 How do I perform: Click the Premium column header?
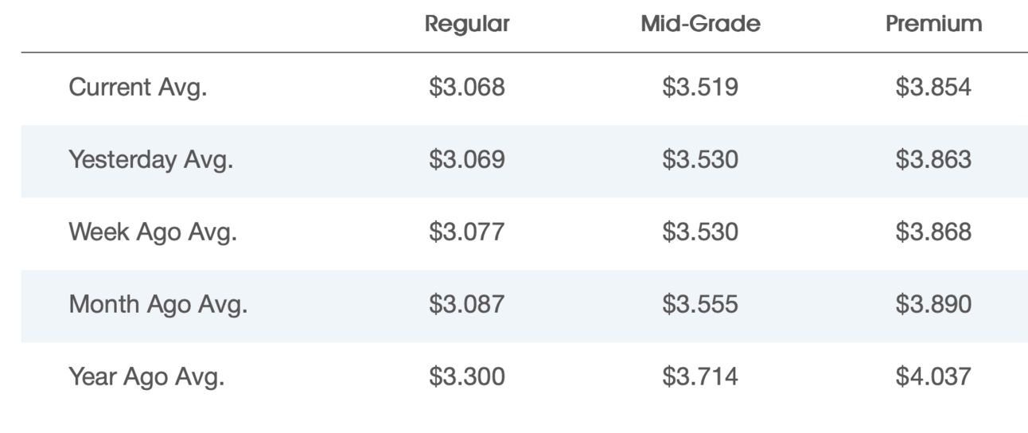pos(933,25)
